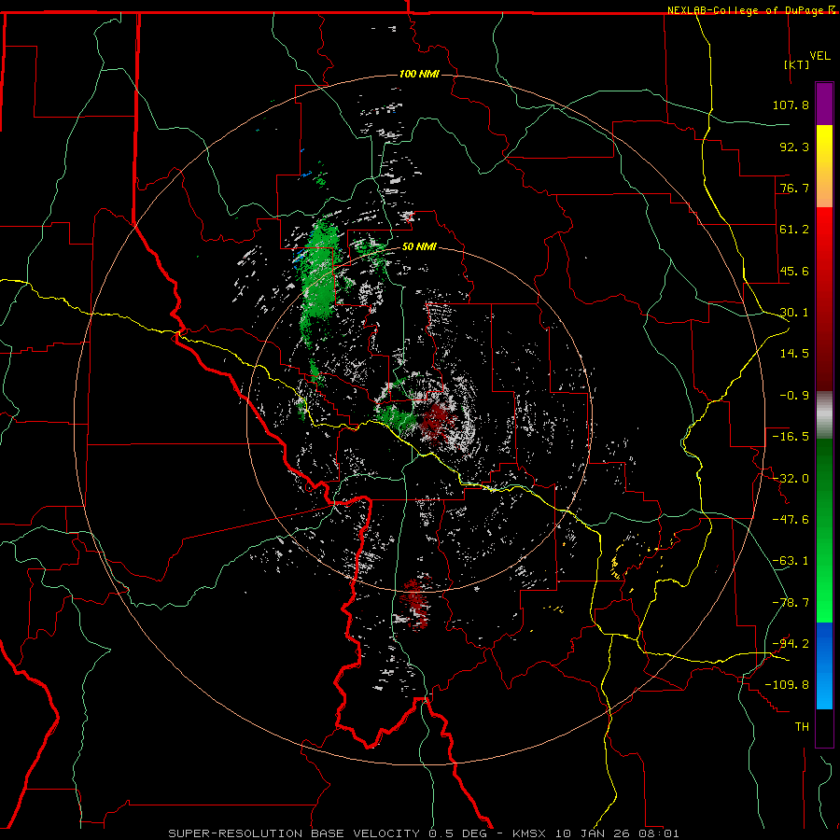The image size is (840, 840).
Task: Click the purple segment of the color bar
Action: (x=824, y=104)
